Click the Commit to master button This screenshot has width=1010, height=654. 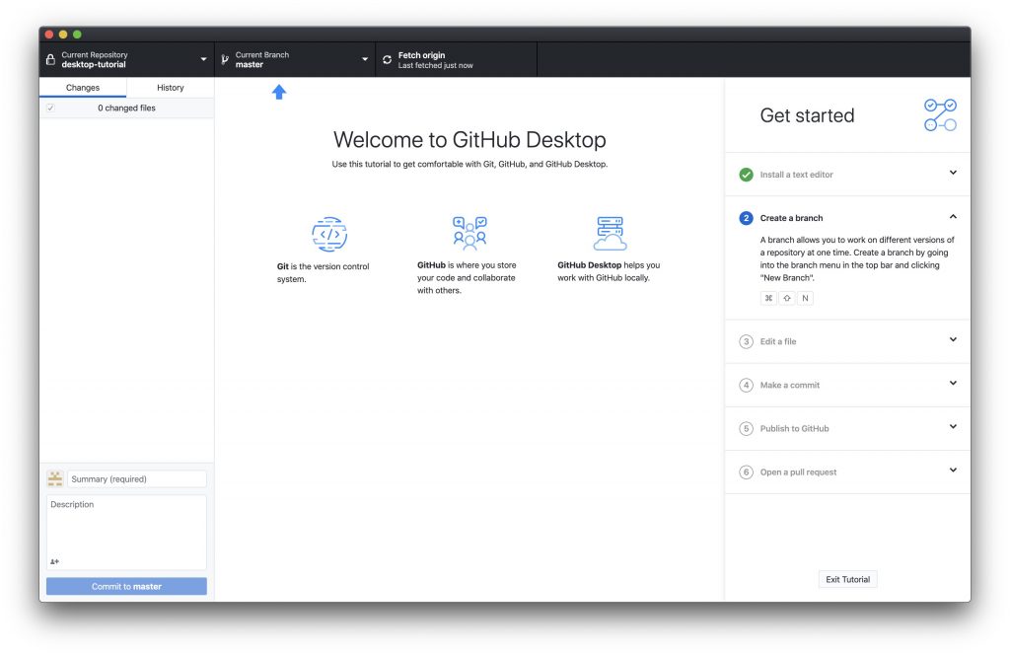click(x=126, y=586)
